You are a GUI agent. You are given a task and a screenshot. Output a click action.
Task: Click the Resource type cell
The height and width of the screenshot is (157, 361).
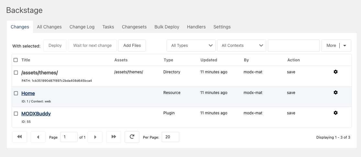[172, 93]
